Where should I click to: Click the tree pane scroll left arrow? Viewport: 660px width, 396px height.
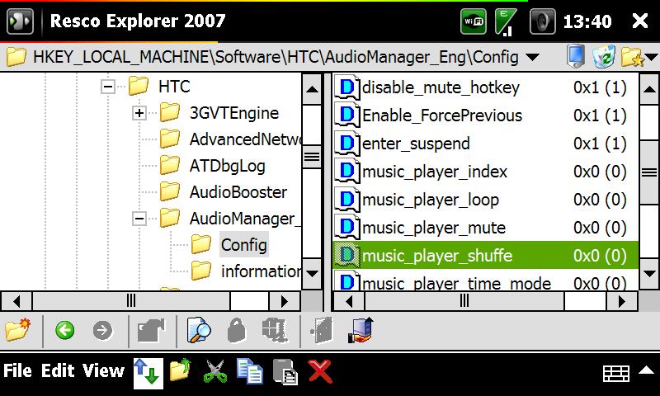click(x=16, y=301)
